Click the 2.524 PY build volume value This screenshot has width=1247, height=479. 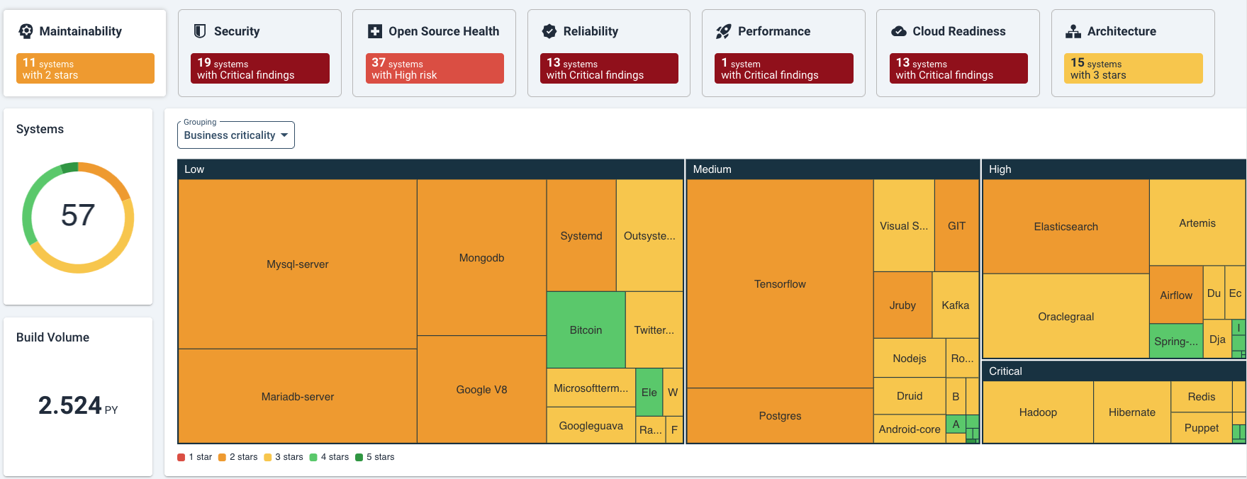[x=78, y=405]
